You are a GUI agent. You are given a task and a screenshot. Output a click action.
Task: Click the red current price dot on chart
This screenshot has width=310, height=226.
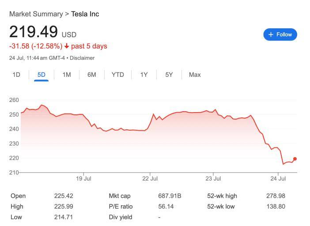(x=295, y=159)
